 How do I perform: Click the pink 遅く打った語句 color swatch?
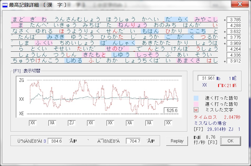(x=196, y=104)
